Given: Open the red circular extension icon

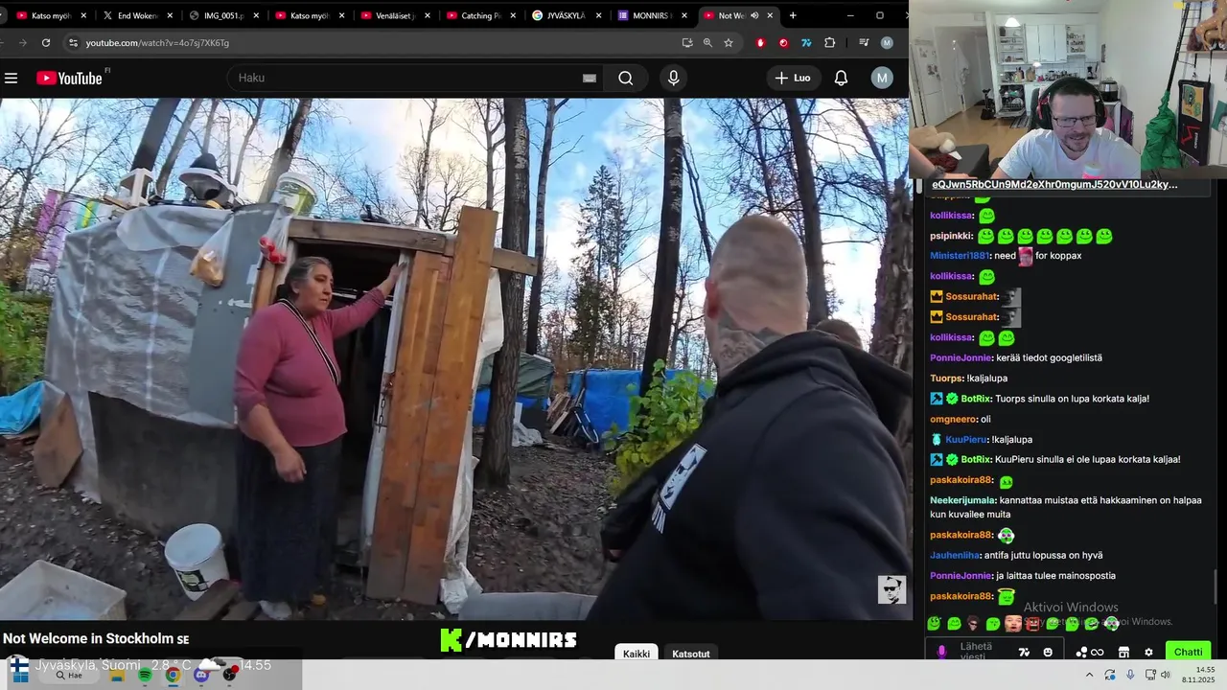Looking at the screenshot, I should point(783,42).
